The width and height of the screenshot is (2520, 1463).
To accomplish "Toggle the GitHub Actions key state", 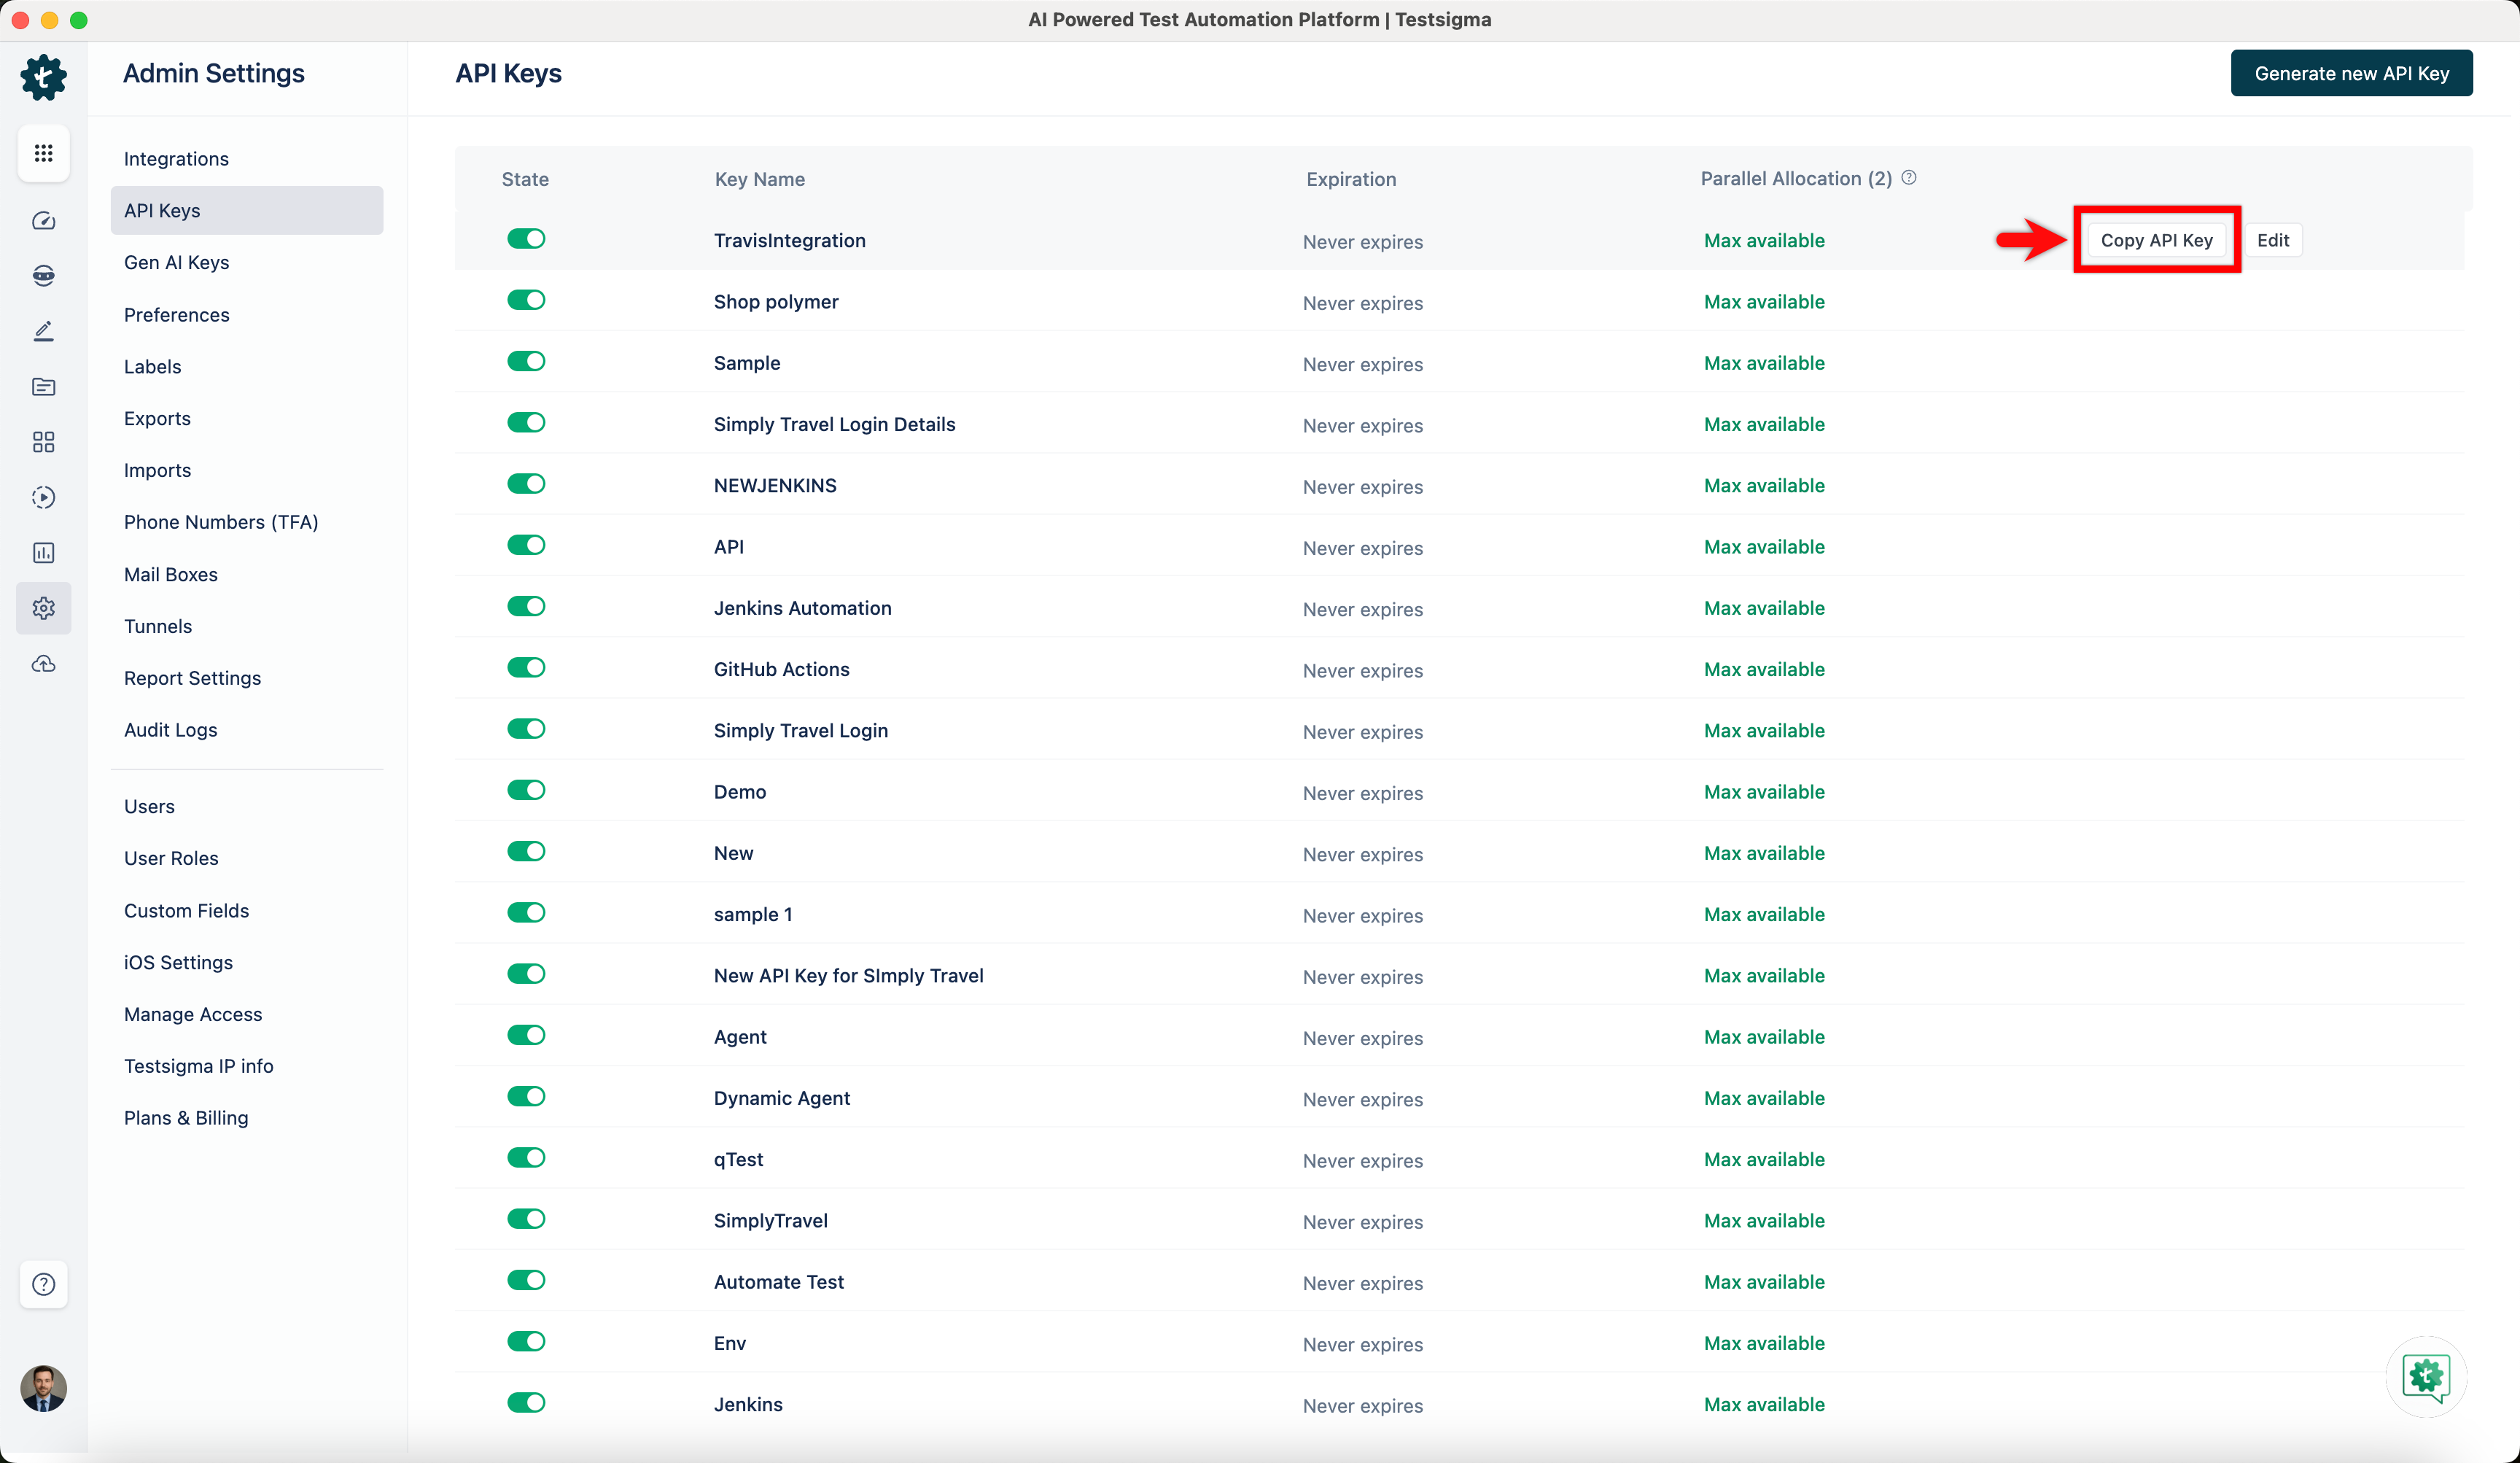I will pyautogui.click(x=526, y=668).
